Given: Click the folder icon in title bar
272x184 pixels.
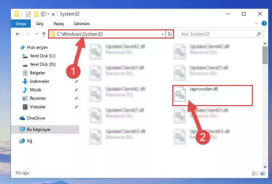Looking at the screenshot, I should (17, 14).
